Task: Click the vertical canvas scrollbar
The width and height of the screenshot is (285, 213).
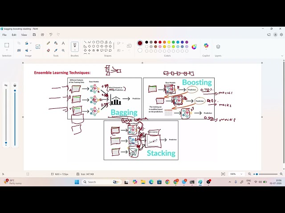Action: pyautogui.click(x=284, y=111)
